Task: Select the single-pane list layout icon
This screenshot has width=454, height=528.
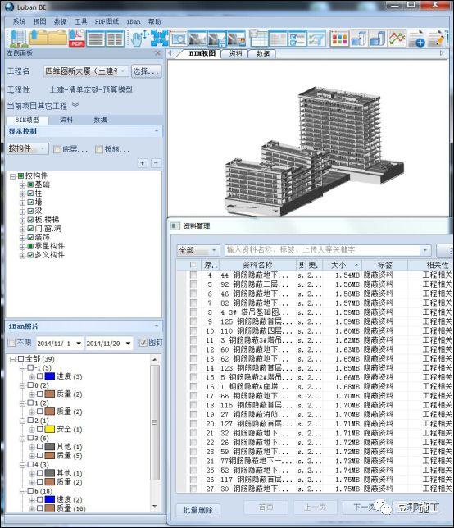Action: click(96, 38)
